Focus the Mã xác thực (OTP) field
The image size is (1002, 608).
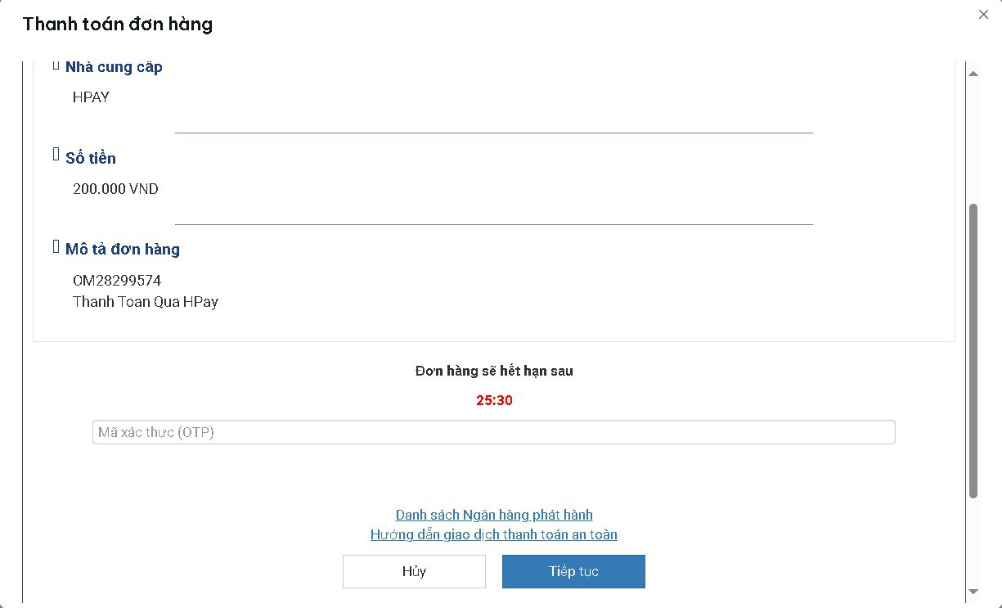point(493,432)
